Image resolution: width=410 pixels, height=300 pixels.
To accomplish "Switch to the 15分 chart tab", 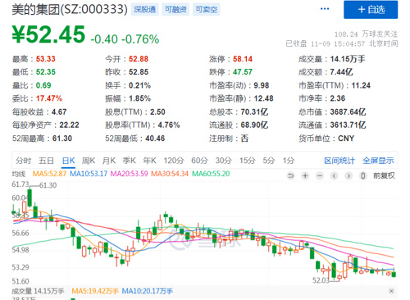I will tap(248, 161).
